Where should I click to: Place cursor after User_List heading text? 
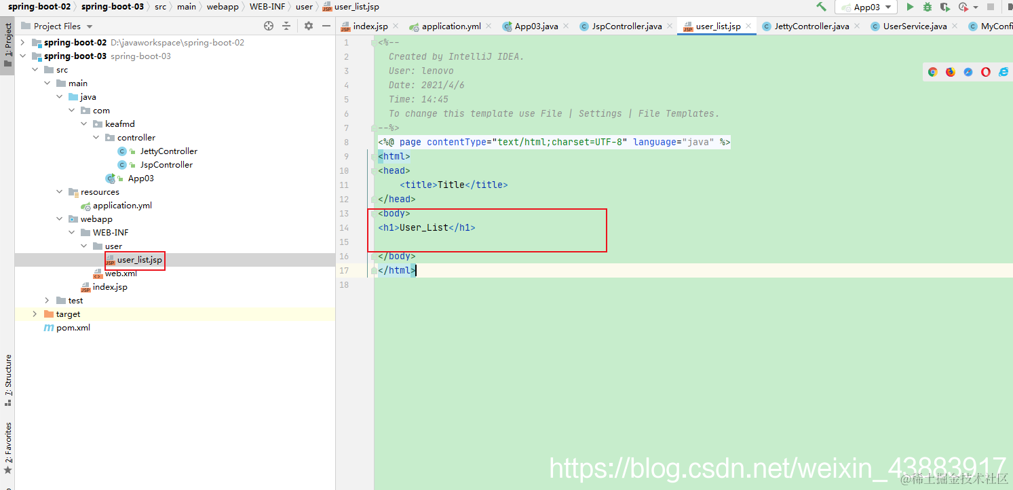(448, 227)
